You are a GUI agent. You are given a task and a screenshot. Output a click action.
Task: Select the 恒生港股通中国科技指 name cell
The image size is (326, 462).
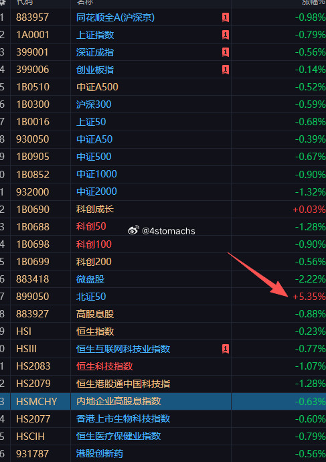coord(123,384)
